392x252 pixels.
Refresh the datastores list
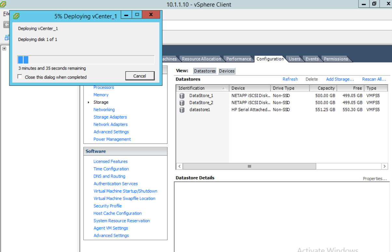coord(290,79)
